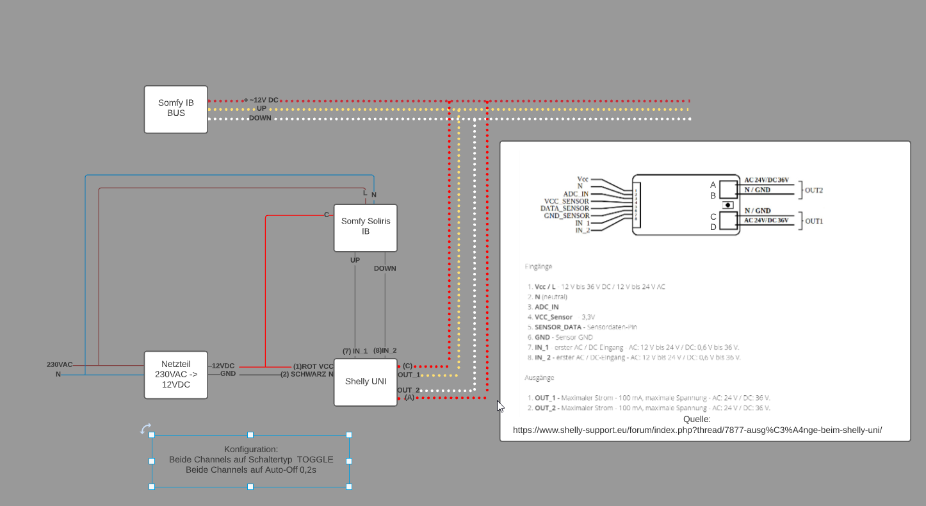Click the '(A)' label beside Shelly UNI

click(x=409, y=398)
